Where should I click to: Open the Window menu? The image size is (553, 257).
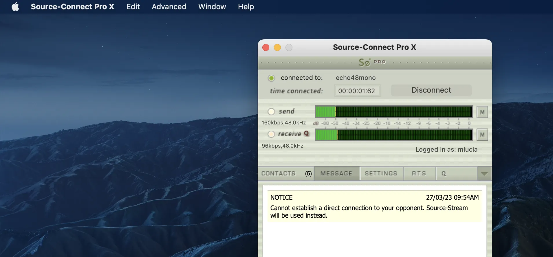(212, 6)
